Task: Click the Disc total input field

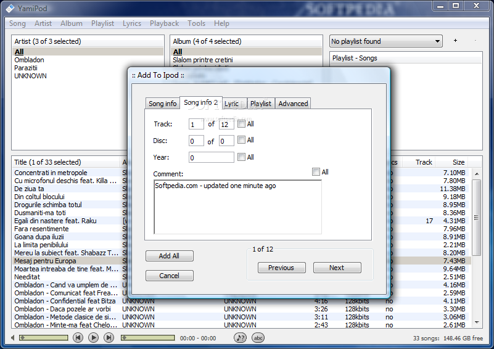Action: coord(226,141)
